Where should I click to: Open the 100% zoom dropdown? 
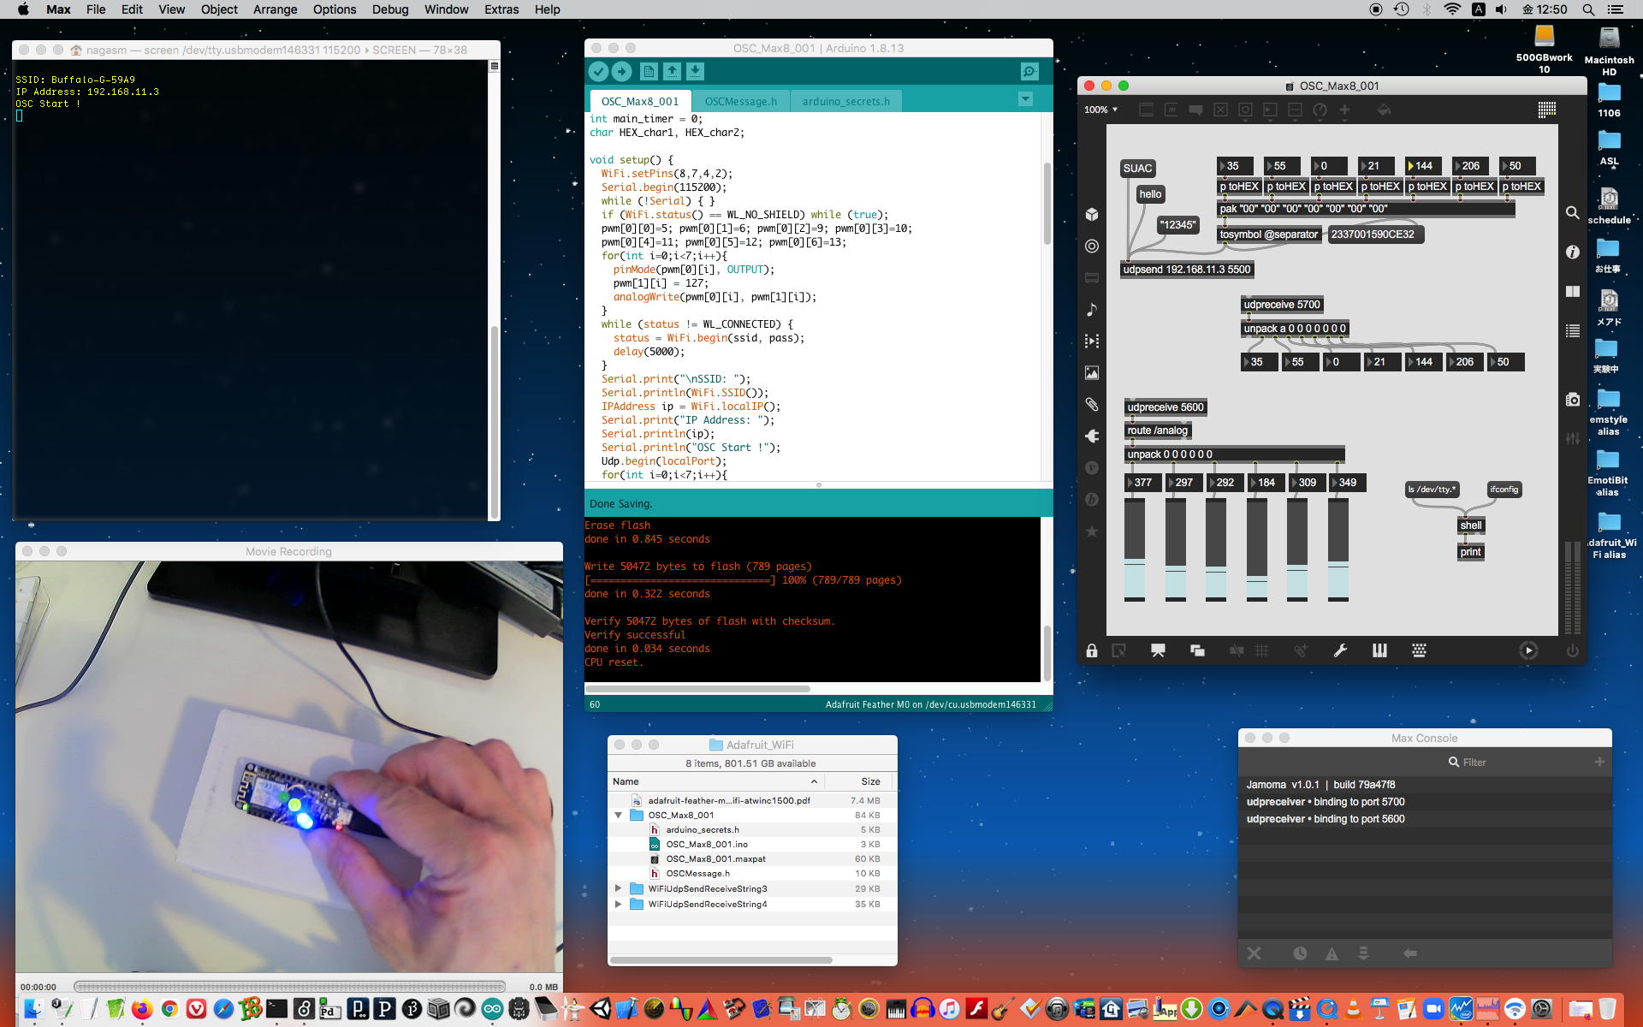pyautogui.click(x=1100, y=110)
